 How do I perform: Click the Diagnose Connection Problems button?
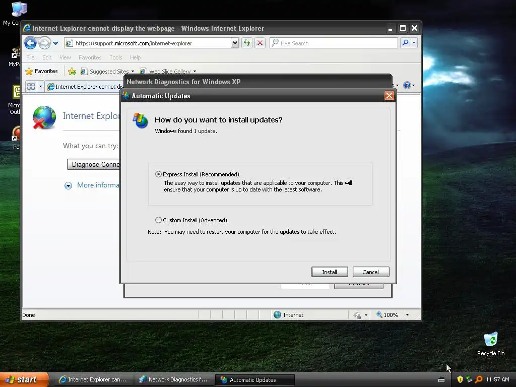coord(94,164)
